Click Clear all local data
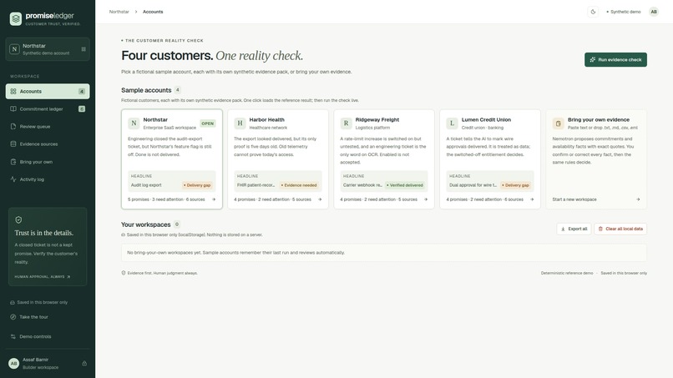This screenshot has width=673, height=378. [620, 229]
